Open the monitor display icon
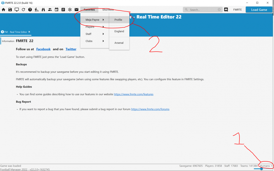 tap(17, 10)
